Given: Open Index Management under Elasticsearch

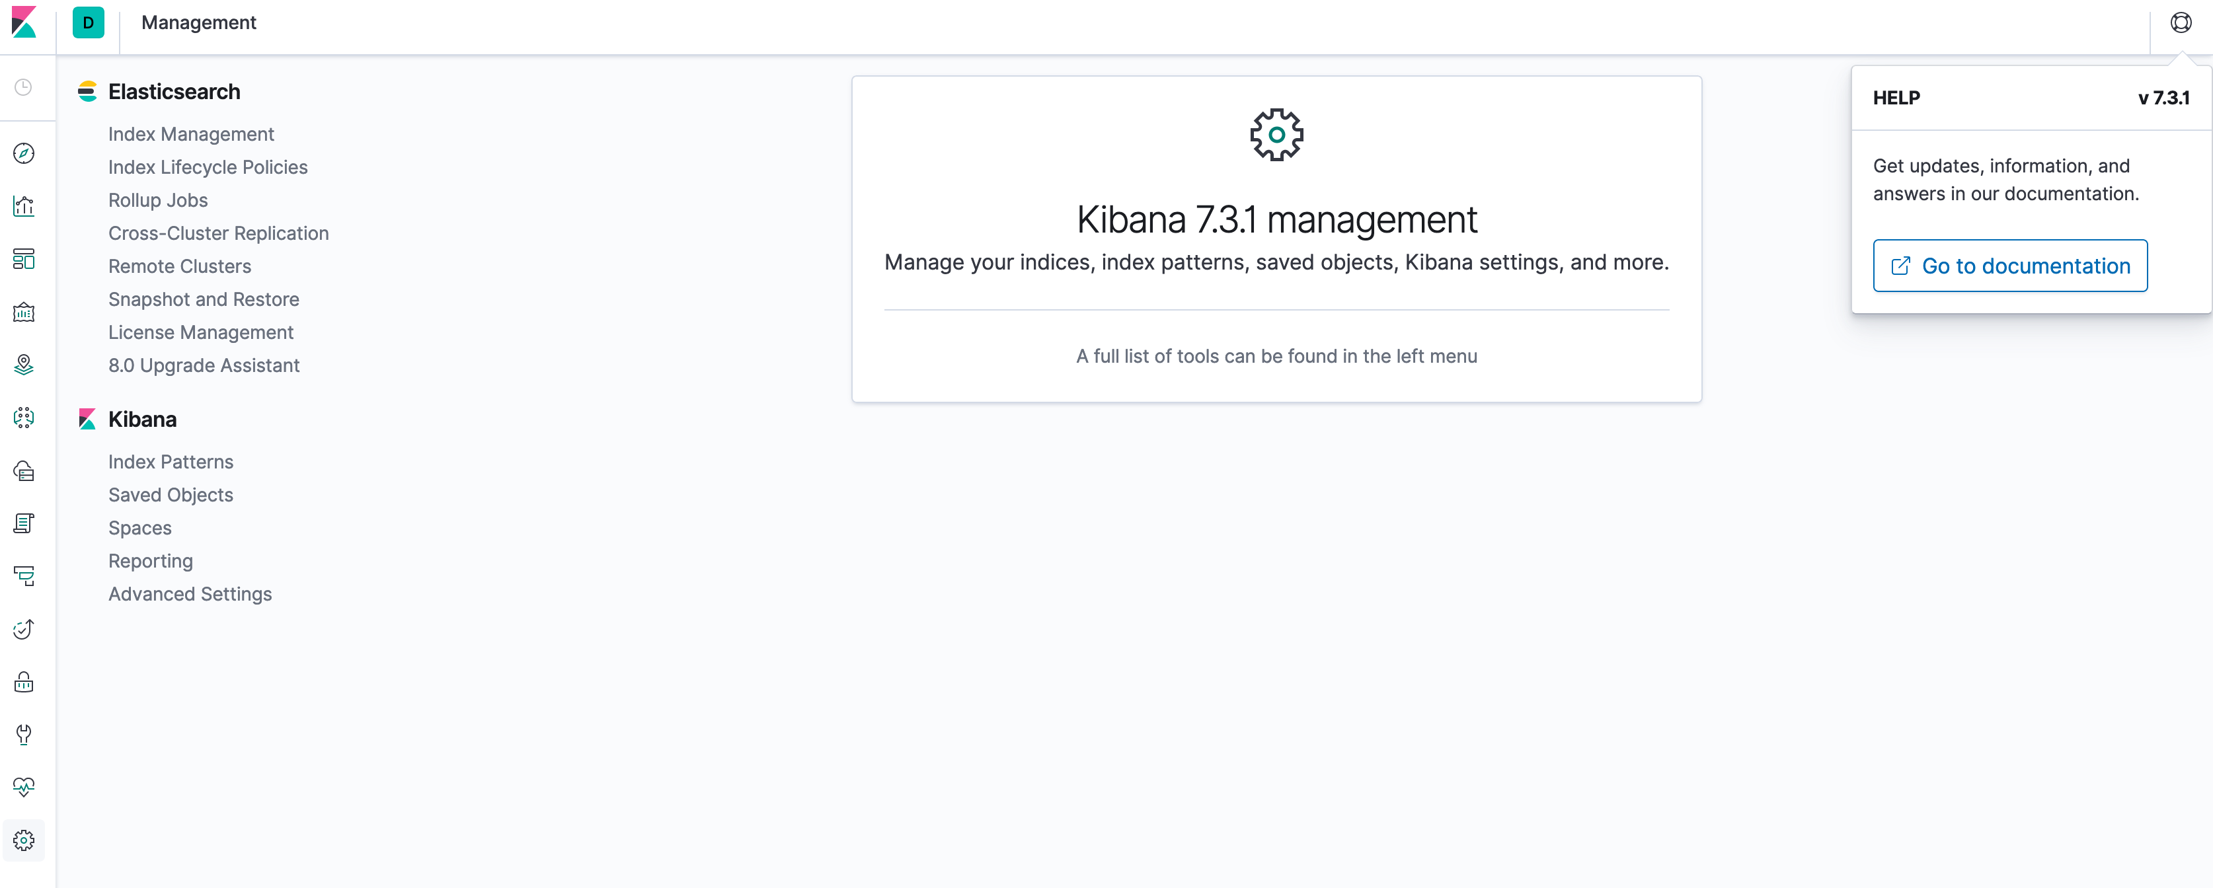Looking at the screenshot, I should (191, 134).
